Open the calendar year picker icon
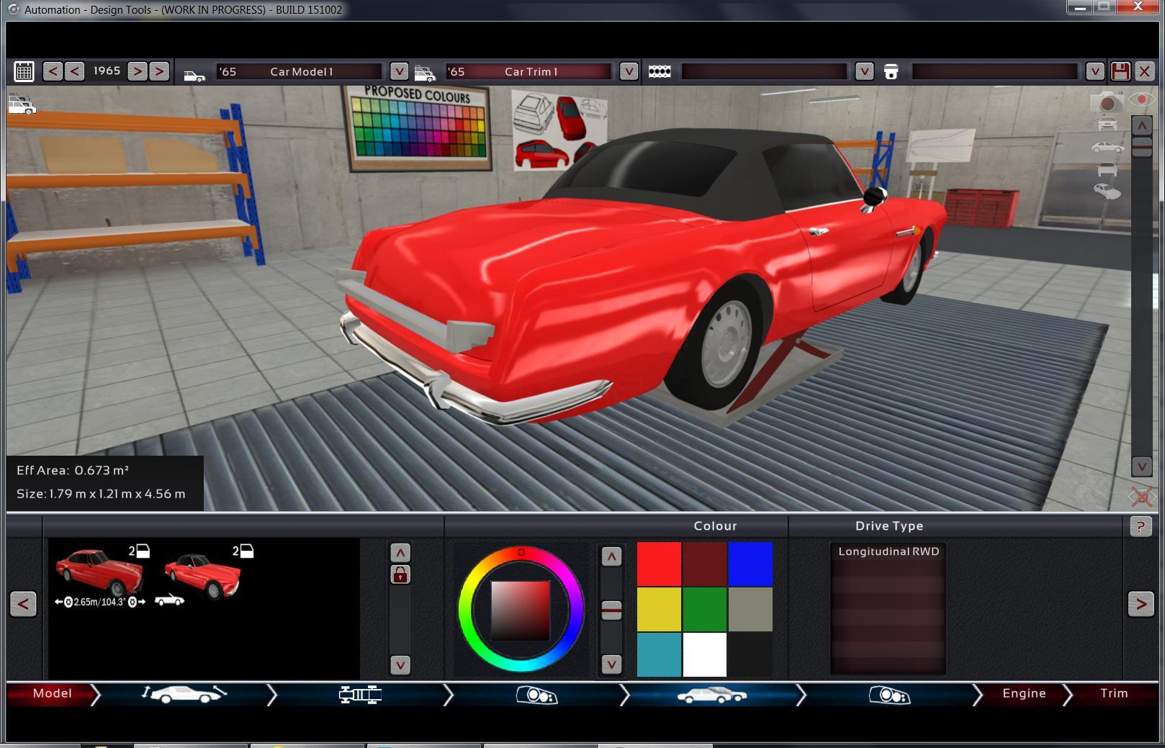Viewport: 1165px width, 748px height. tap(24, 71)
